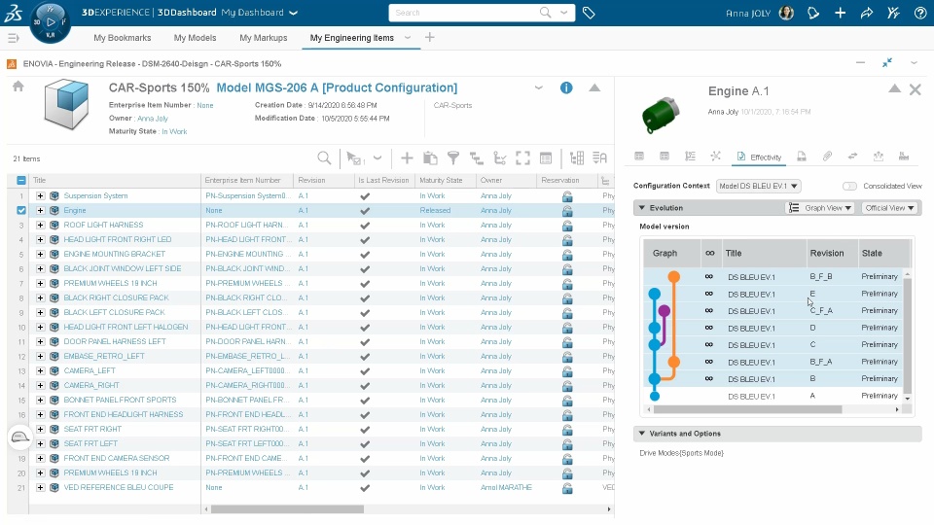Enable the Consolidated View toggle
This screenshot has width=934, height=525.
849,187
